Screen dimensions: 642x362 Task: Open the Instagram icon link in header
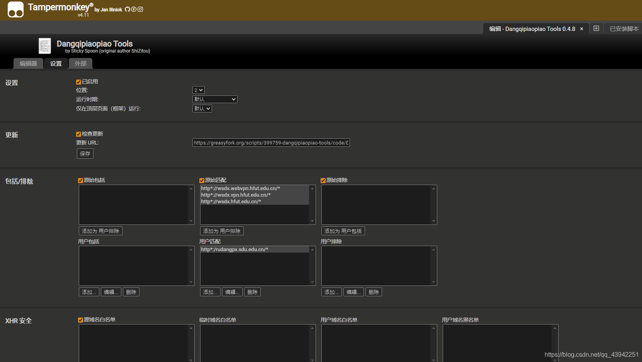pyautogui.click(x=140, y=9)
